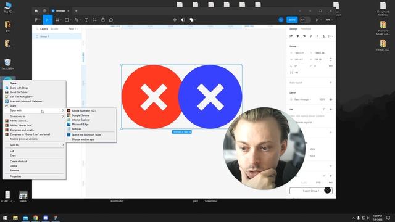Switch to the Assets tab
The width and height of the screenshot is (395, 222).
click(x=54, y=29)
